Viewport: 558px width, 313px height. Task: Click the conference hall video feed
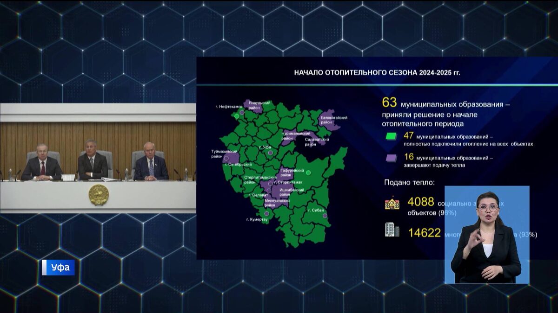[98, 158]
